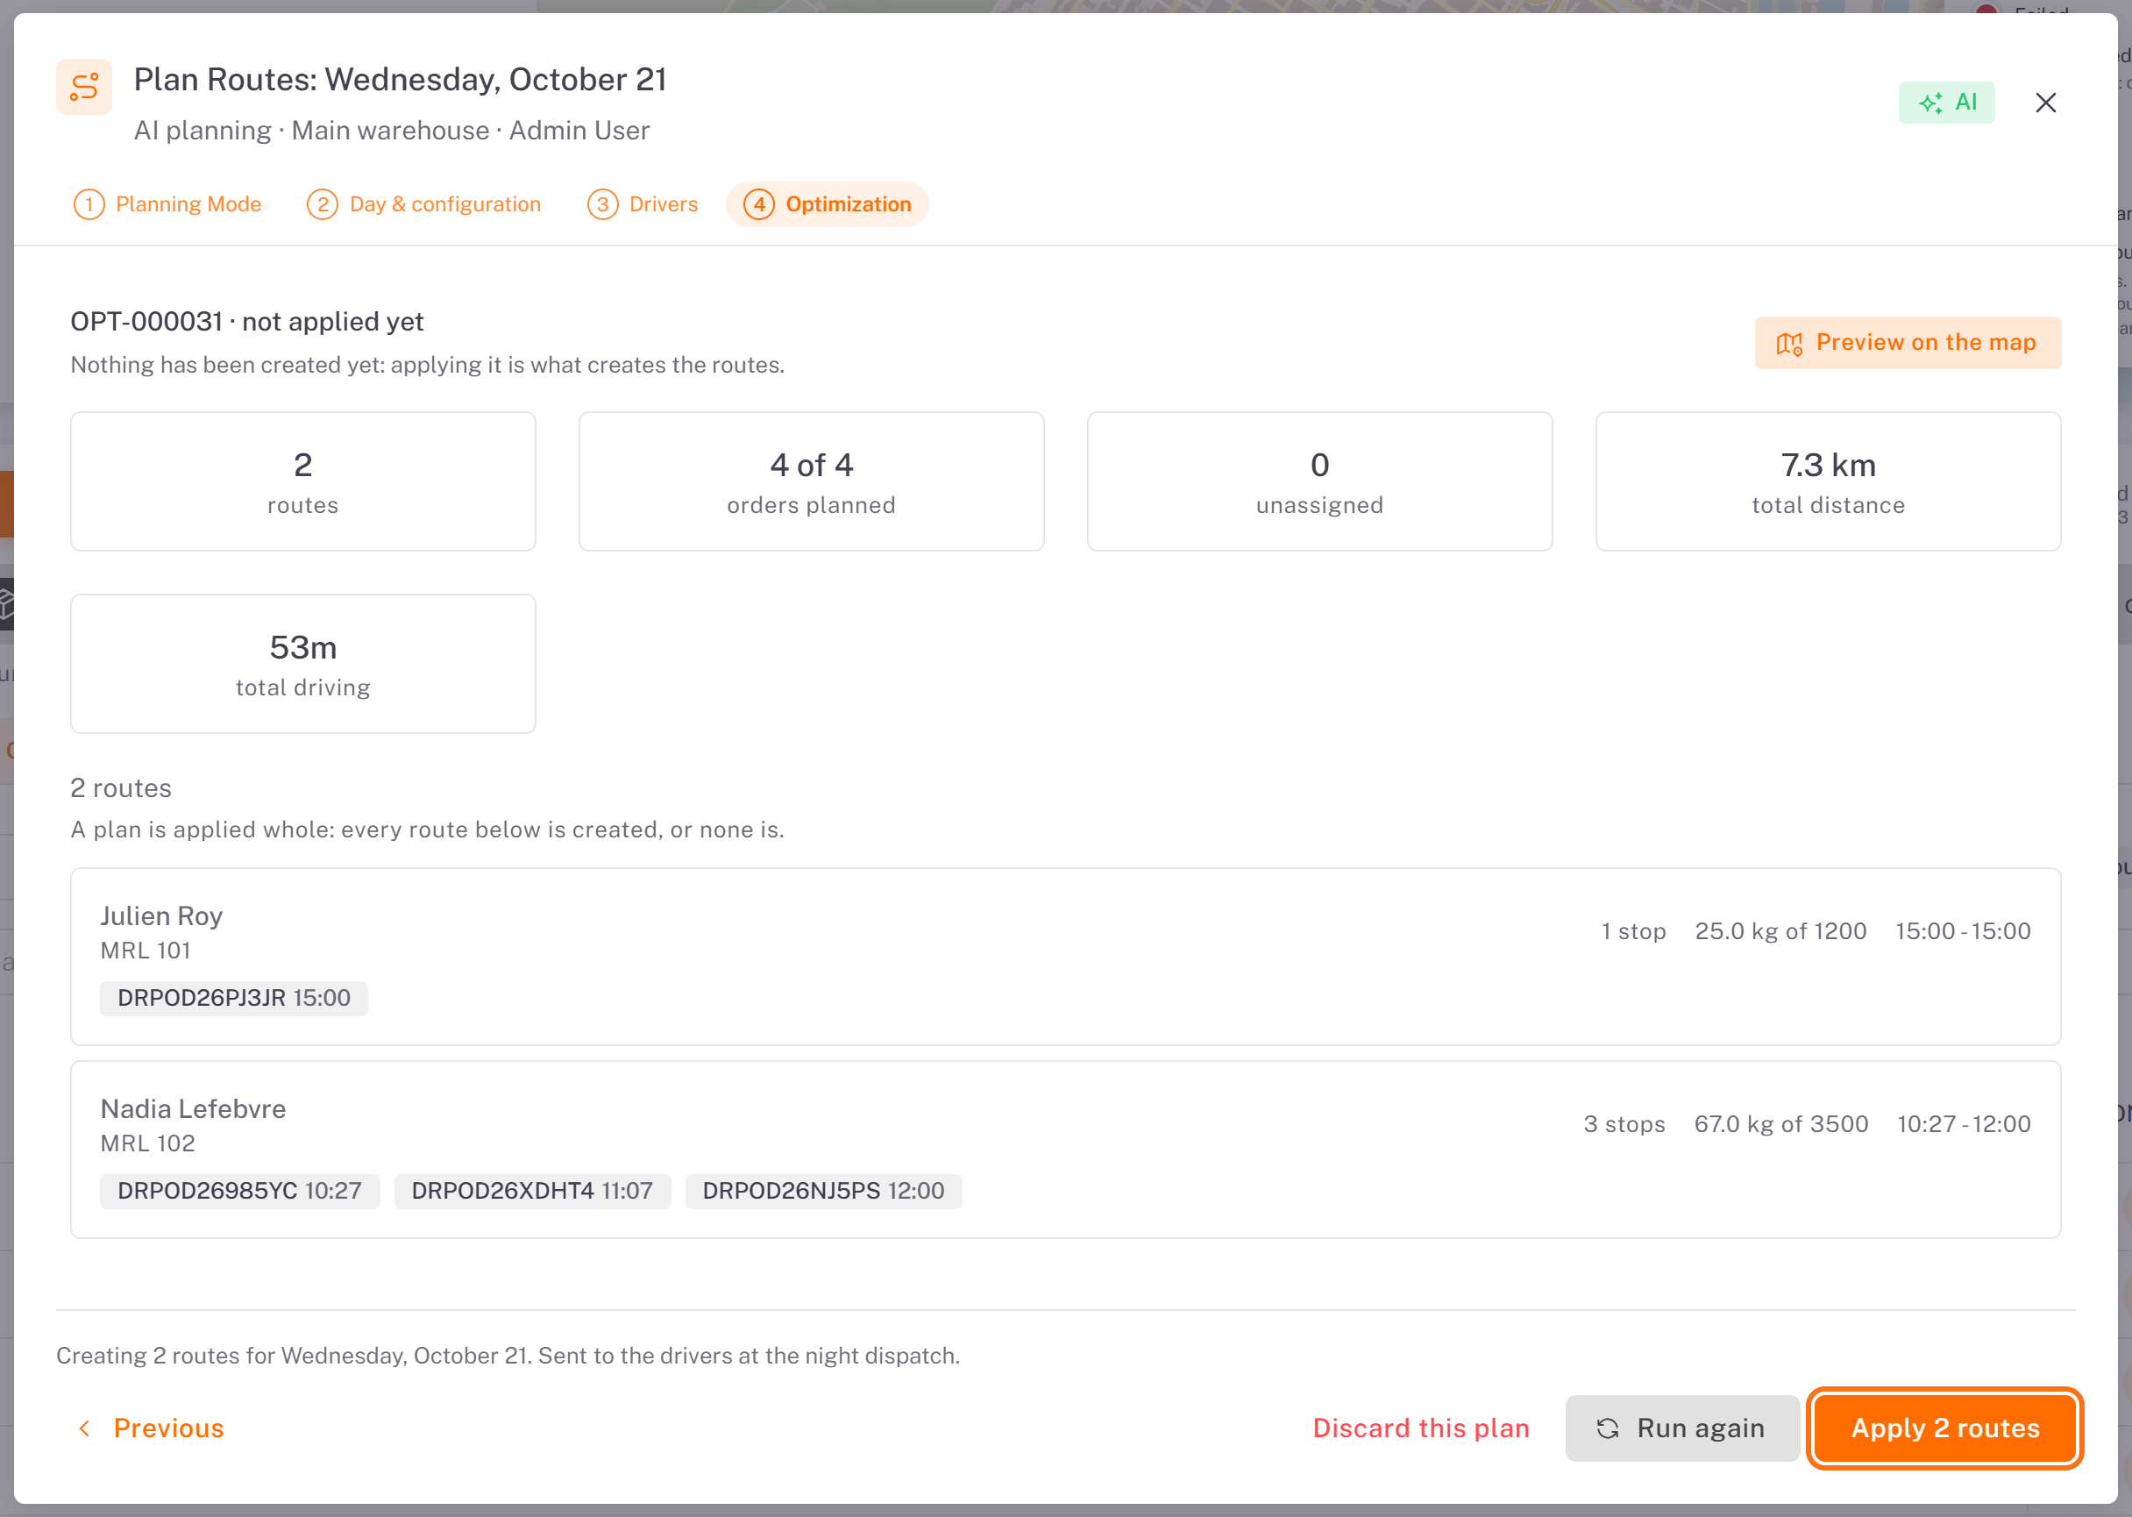
Task: Run the optimization again
Action: click(1682, 1428)
